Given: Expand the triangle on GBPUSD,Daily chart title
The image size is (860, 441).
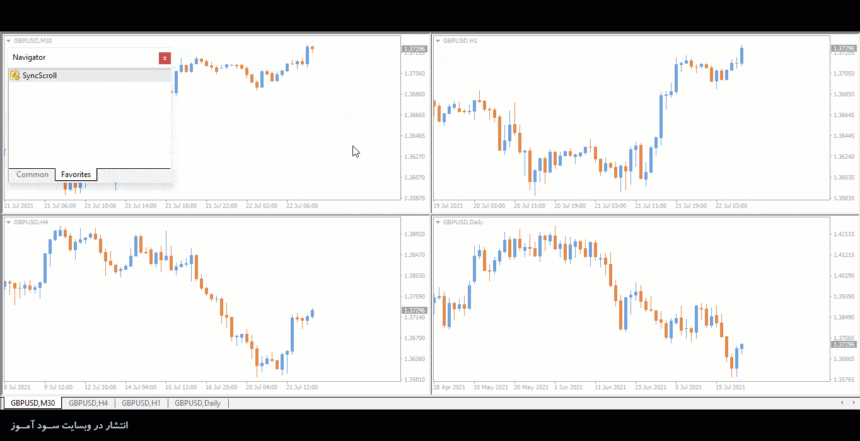Looking at the screenshot, I should click(438, 222).
